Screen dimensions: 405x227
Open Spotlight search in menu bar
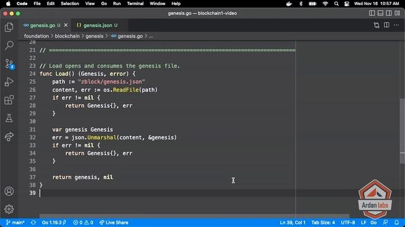click(x=336, y=4)
